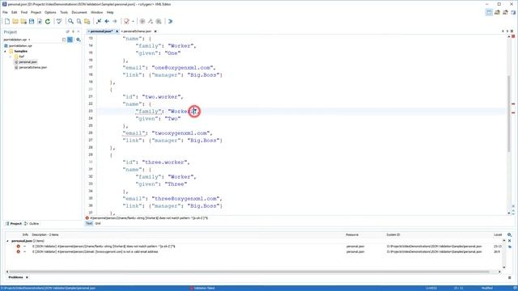Switch editor to Text mode

click(x=89, y=224)
